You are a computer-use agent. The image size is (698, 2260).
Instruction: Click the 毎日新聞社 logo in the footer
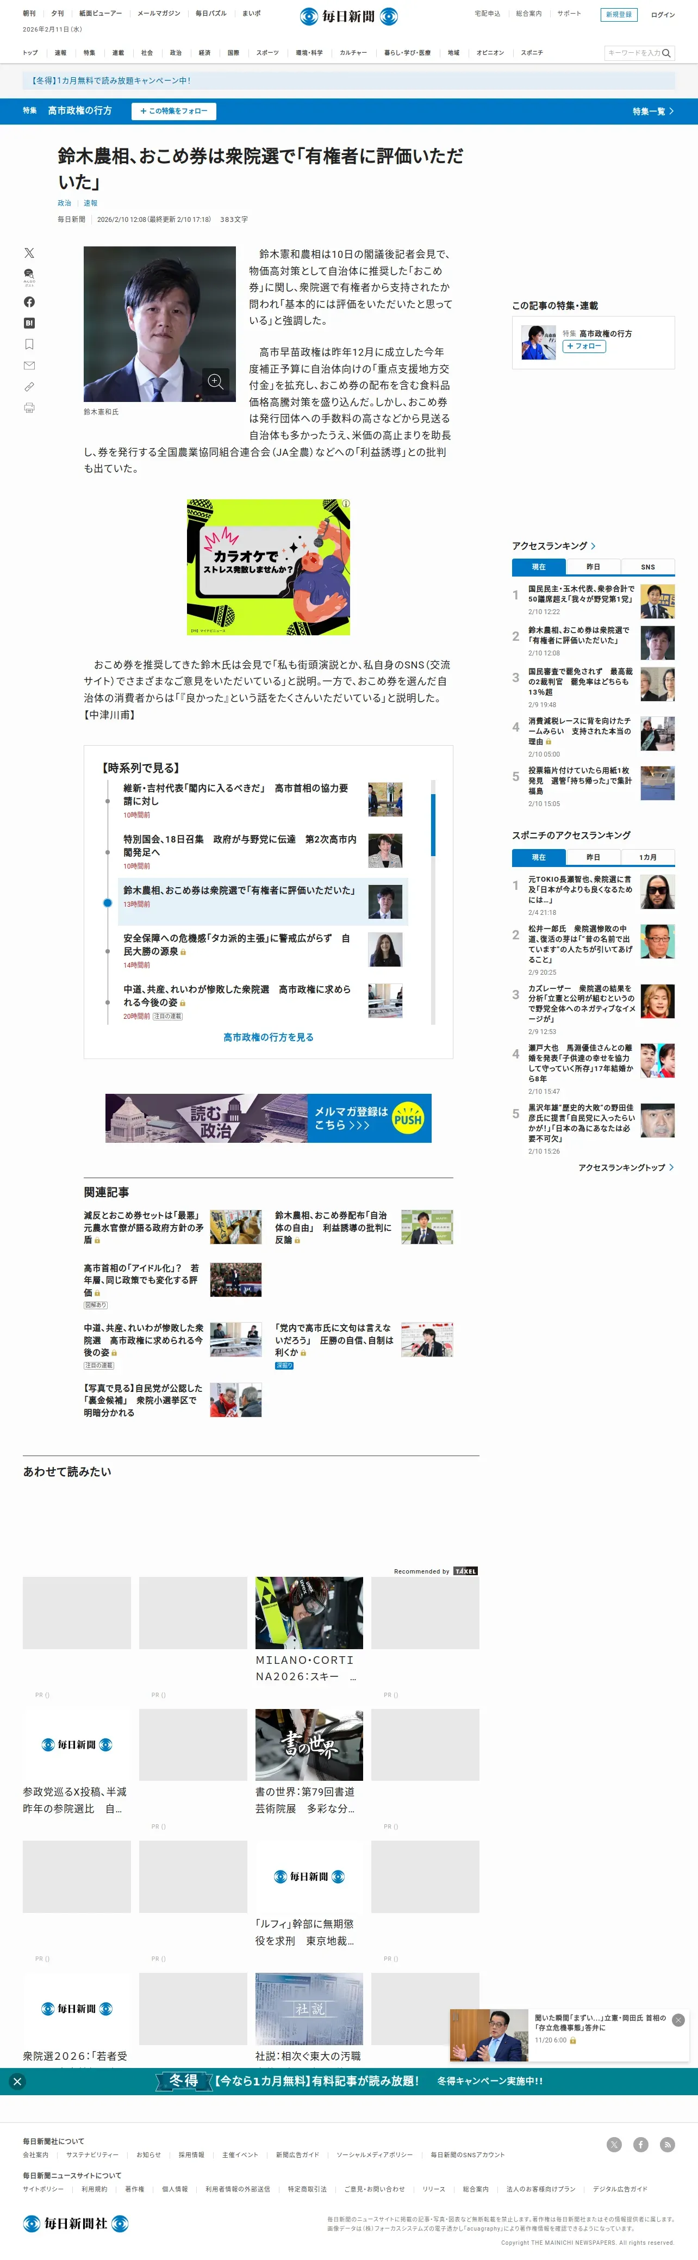point(76,2223)
